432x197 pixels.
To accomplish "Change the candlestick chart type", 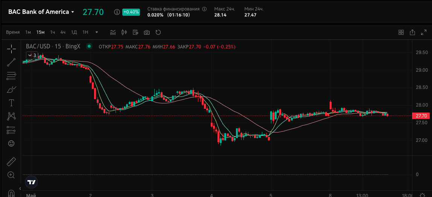I will [124, 32].
